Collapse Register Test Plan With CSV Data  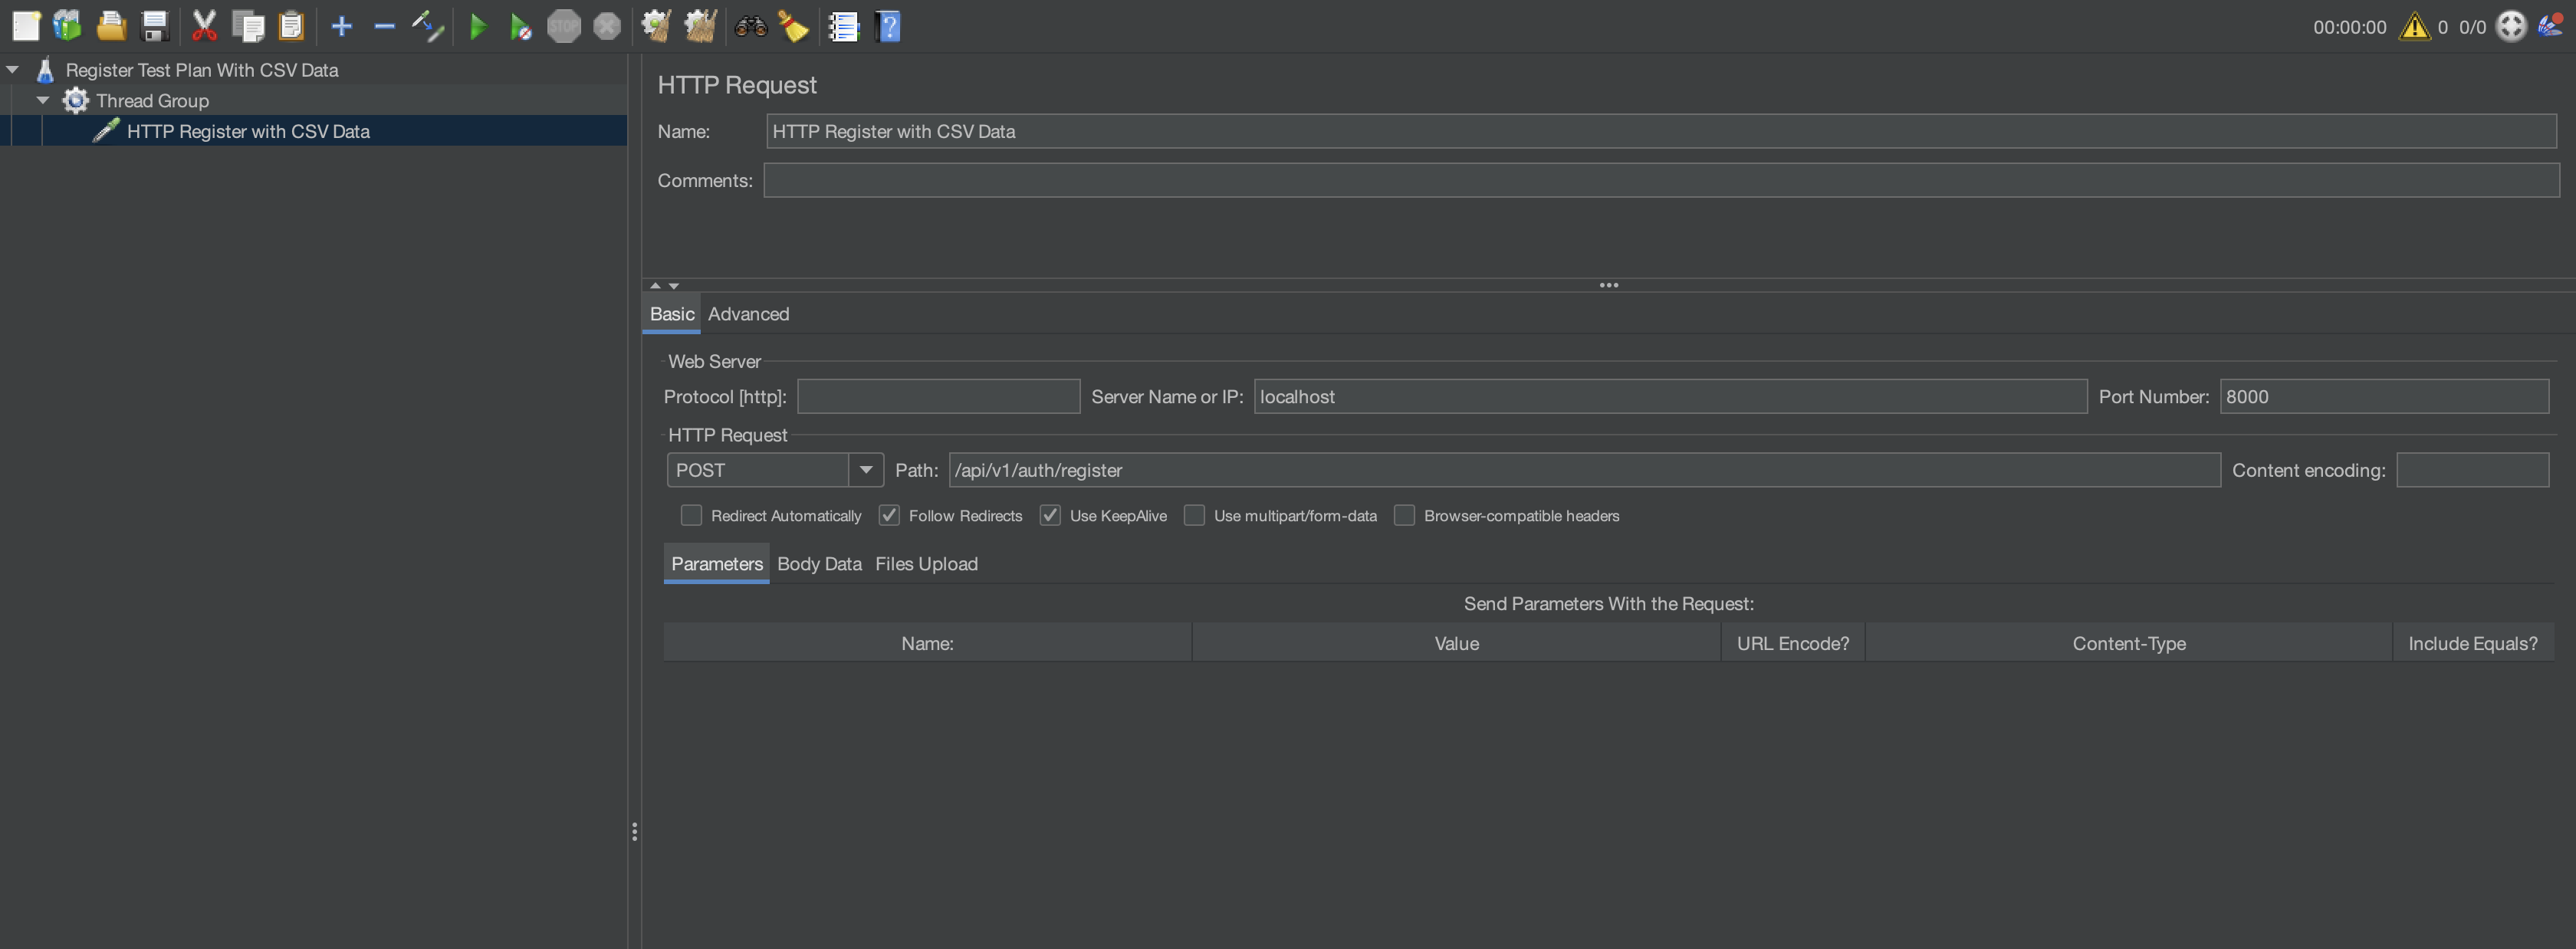pyautogui.click(x=12, y=69)
